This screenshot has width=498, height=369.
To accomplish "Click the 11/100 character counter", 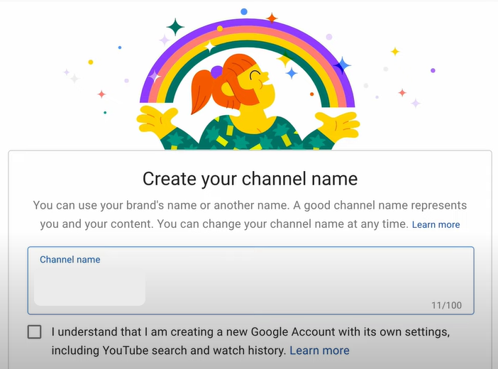I will point(446,305).
